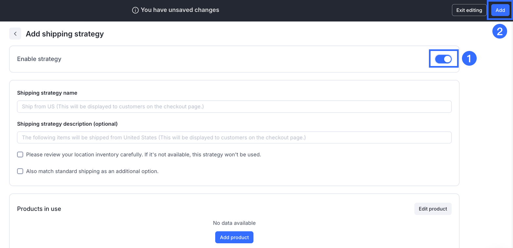Click the numbered badge 1 marker

[x=469, y=59]
